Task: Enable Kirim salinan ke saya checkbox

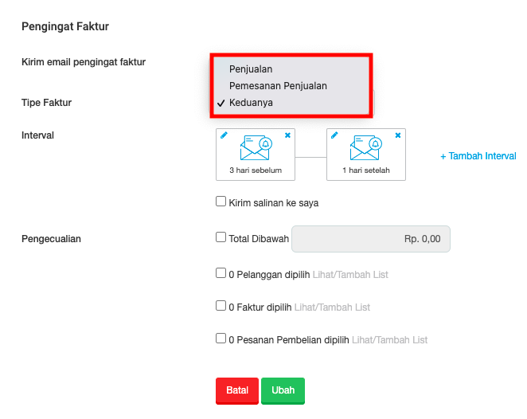Action: pos(221,202)
